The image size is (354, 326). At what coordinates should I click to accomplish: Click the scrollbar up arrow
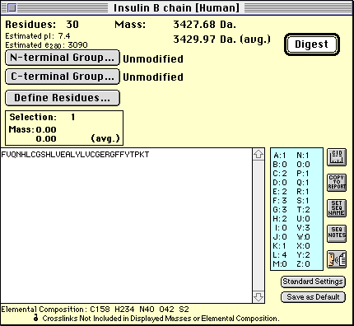tap(259, 155)
